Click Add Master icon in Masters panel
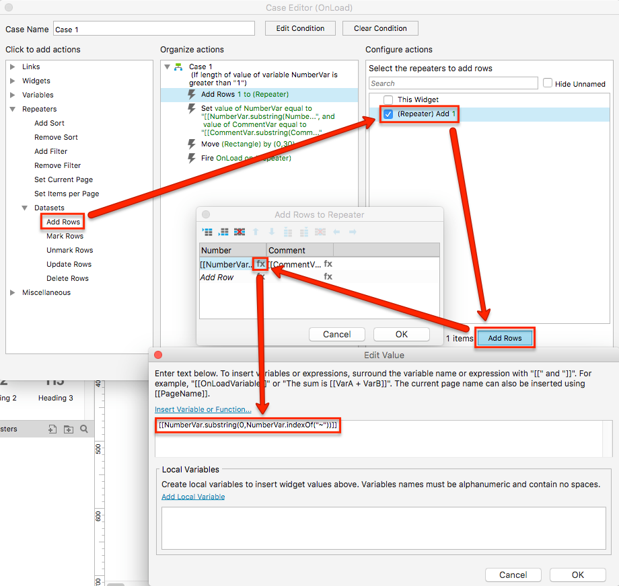Screen dimensions: 619x586 [52, 429]
